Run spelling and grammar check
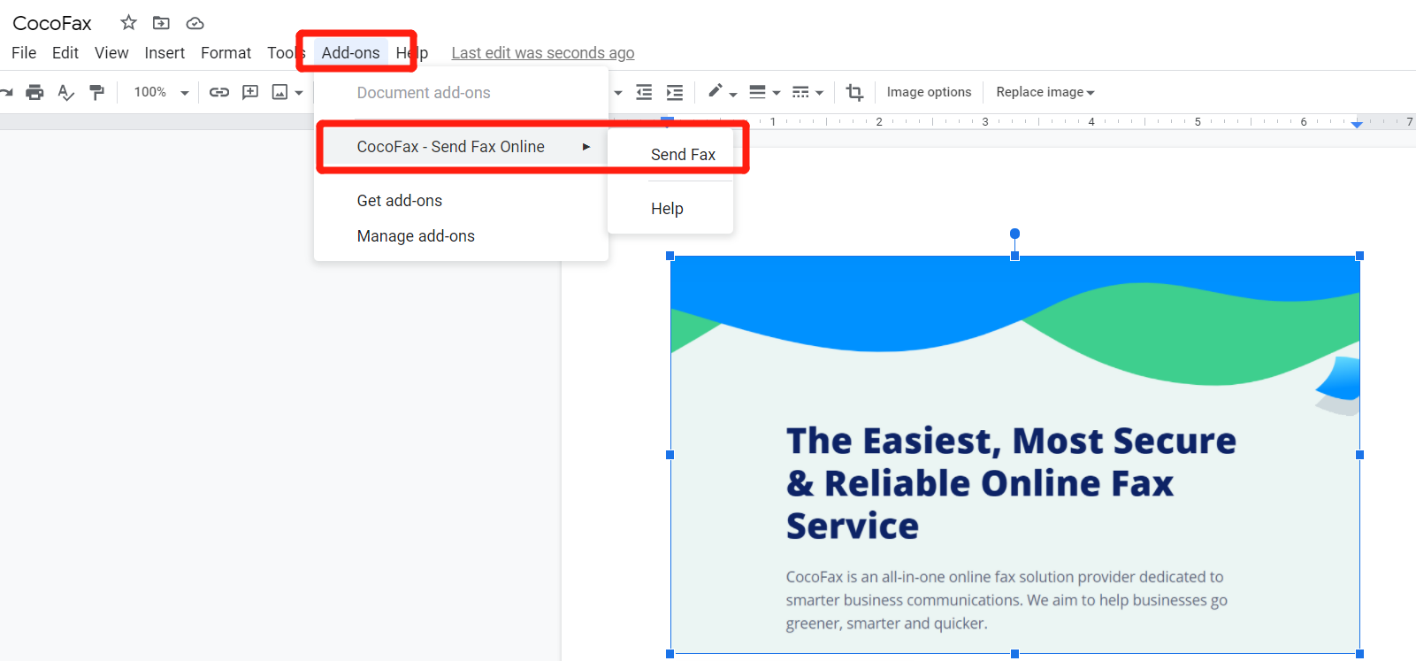The image size is (1416, 661). tap(65, 92)
